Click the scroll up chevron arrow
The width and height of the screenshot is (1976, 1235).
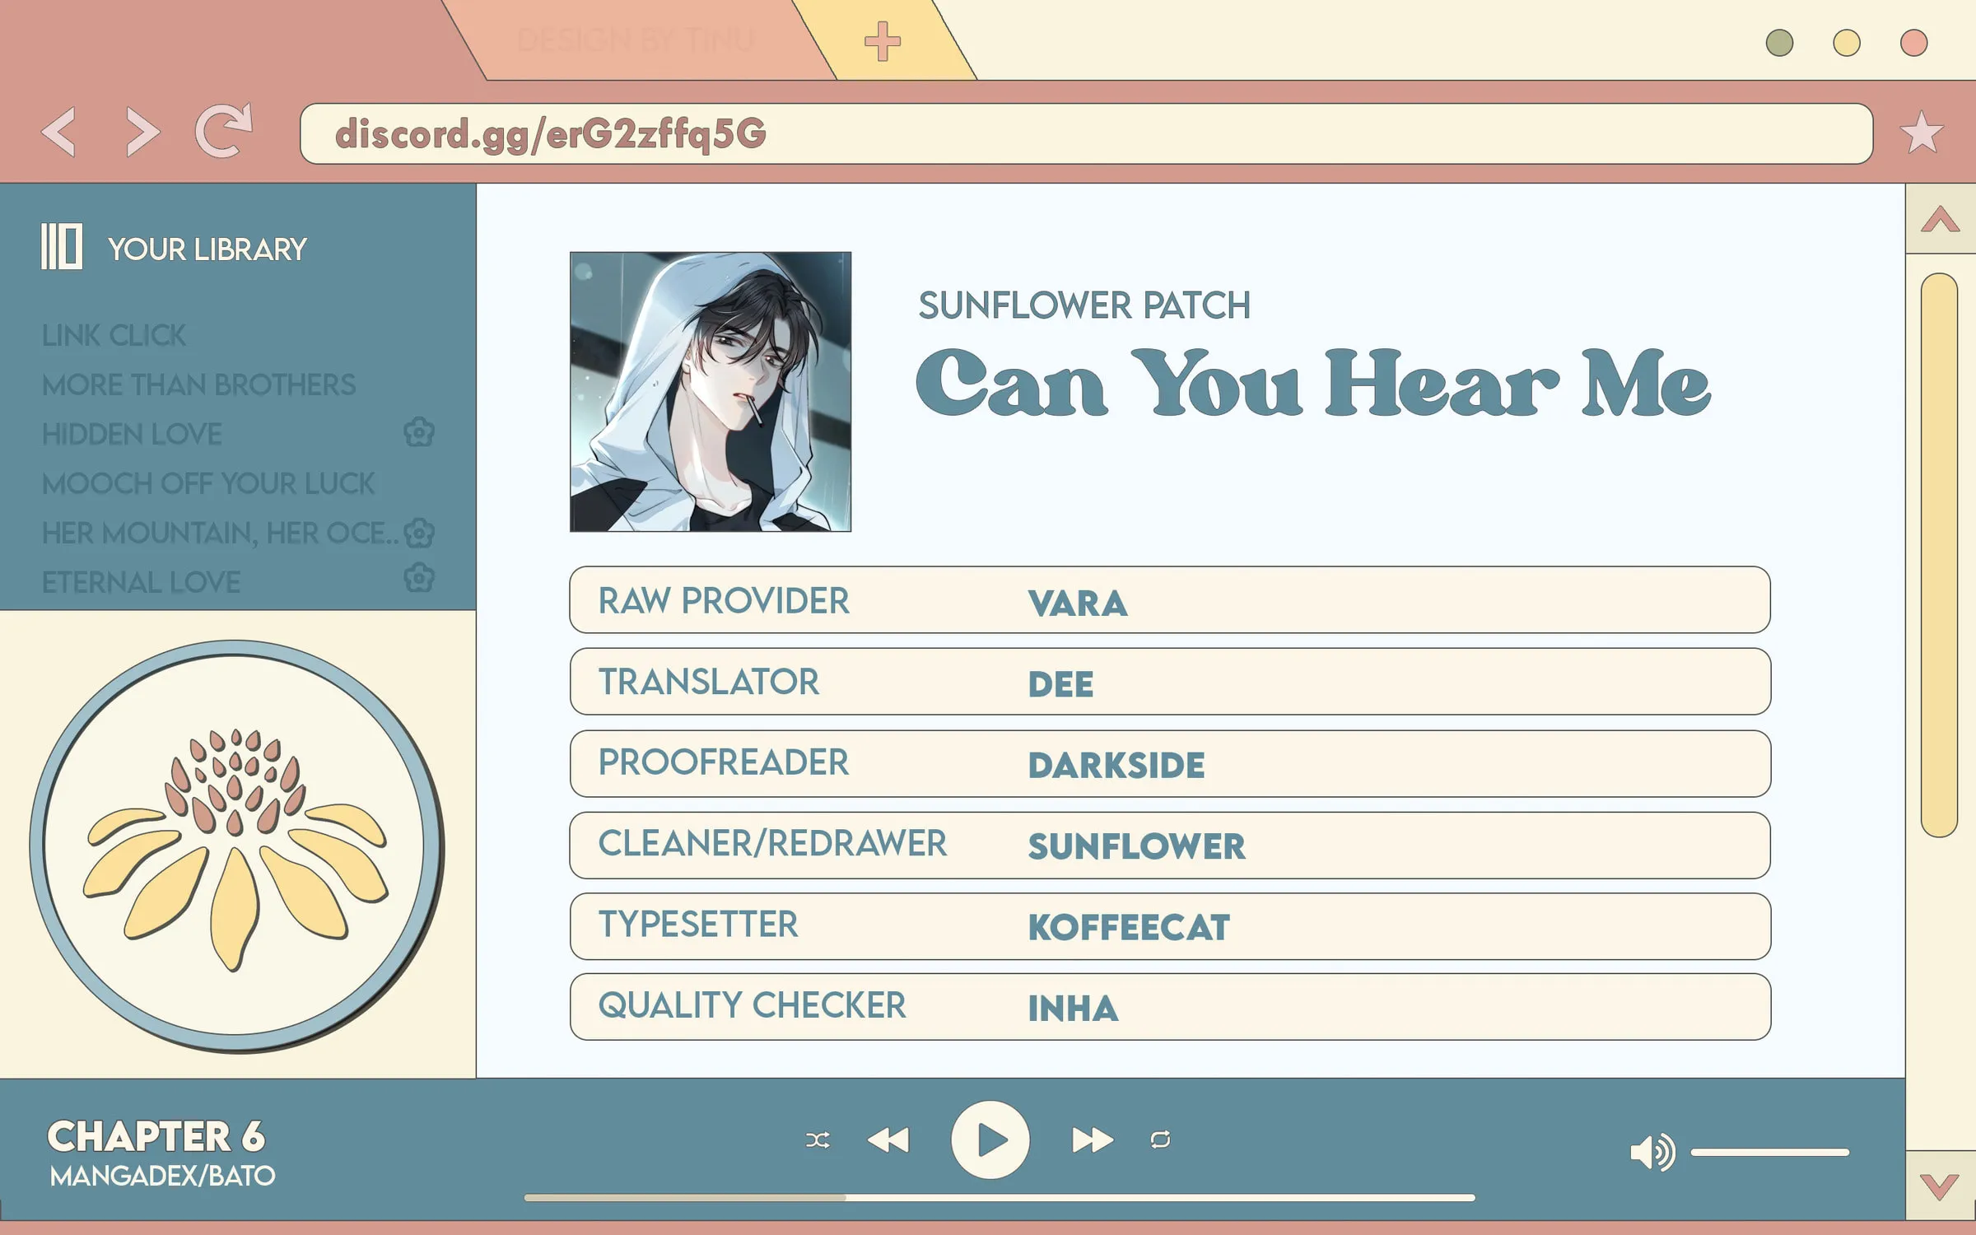1940,219
